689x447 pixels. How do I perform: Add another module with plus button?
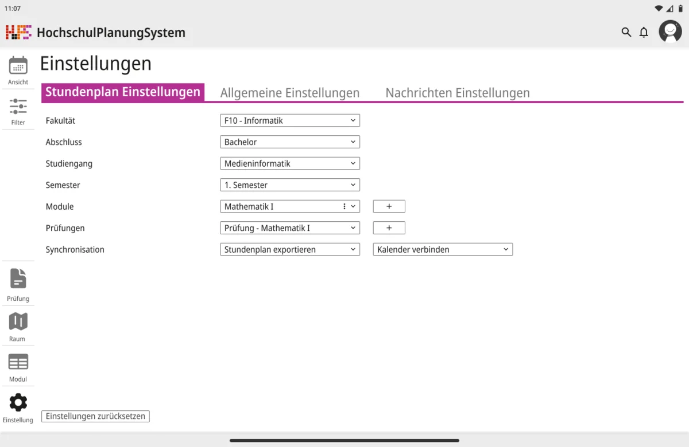(x=389, y=206)
